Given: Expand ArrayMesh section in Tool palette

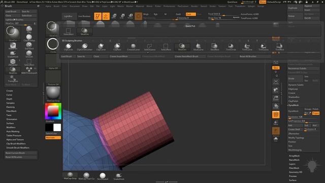Looking at the screenshot, I should tap(294, 156).
